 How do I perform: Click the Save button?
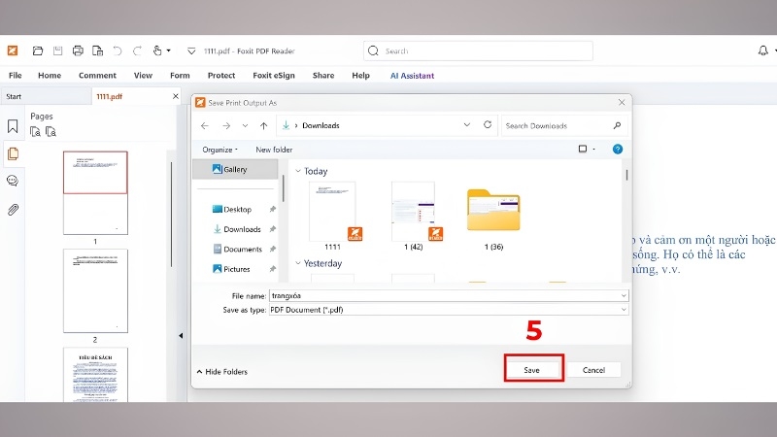click(x=533, y=370)
